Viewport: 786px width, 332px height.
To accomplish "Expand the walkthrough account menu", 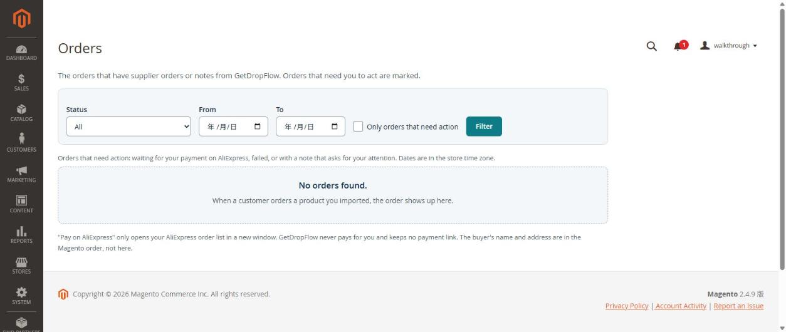I will click(729, 46).
